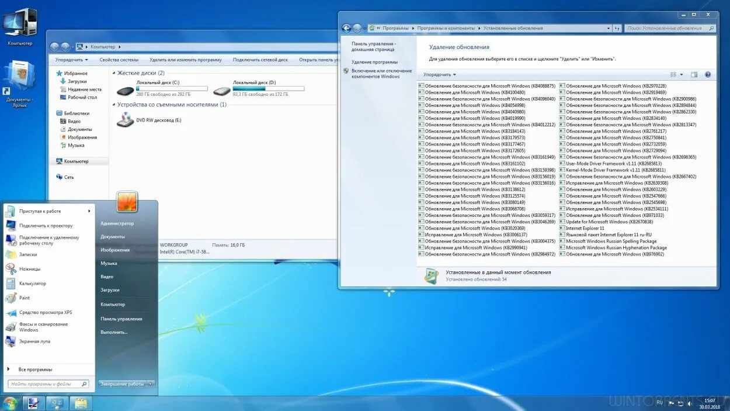The width and height of the screenshot is (730, 411).
Task: Click the volume icon in the system tray
Action: 690,403
